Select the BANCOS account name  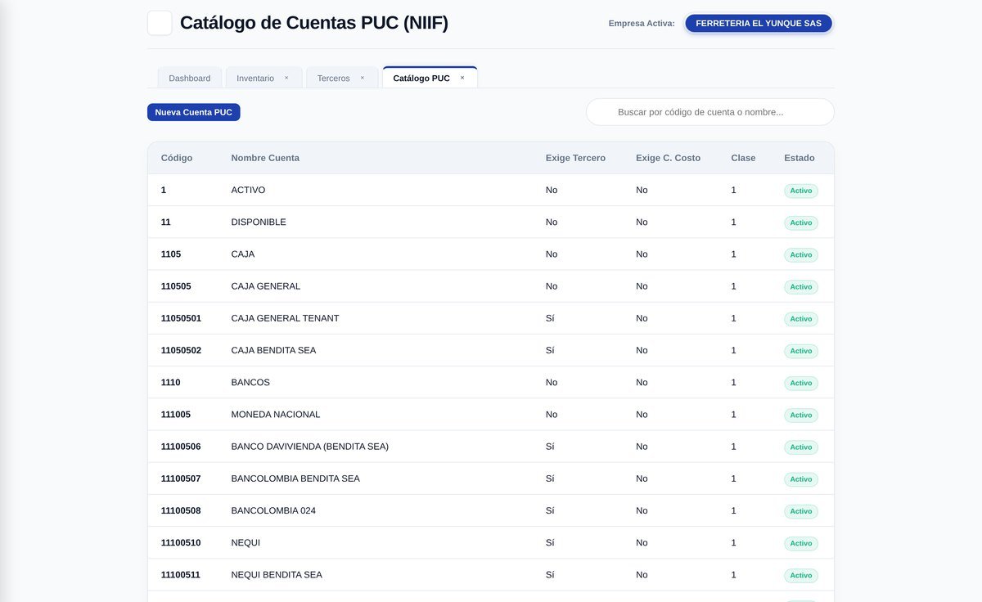(250, 382)
